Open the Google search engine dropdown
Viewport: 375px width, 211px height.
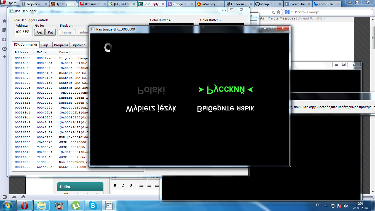tap(288, 12)
